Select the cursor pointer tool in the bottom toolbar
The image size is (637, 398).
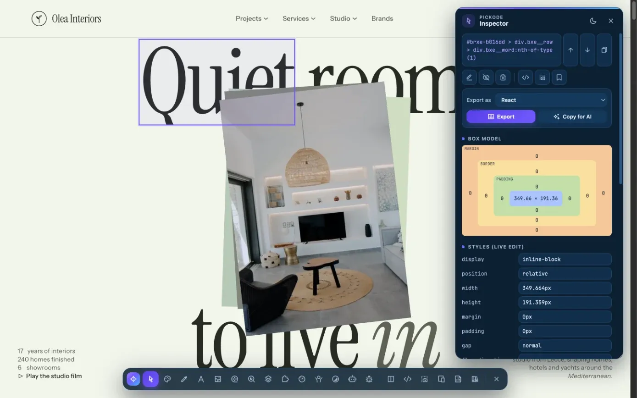pyautogui.click(x=150, y=379)
